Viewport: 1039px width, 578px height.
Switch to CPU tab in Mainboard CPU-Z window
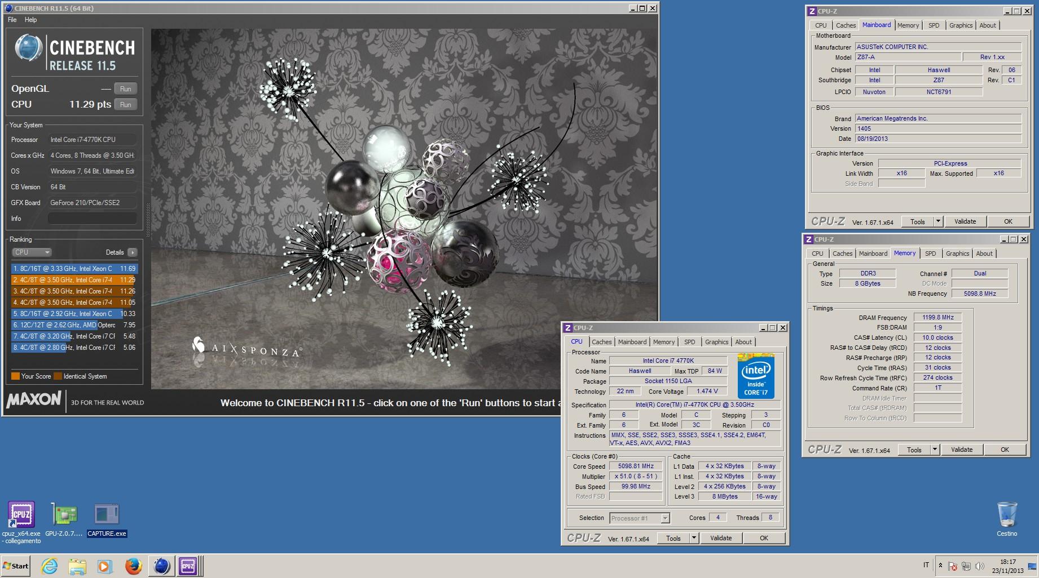click(821, 25)
